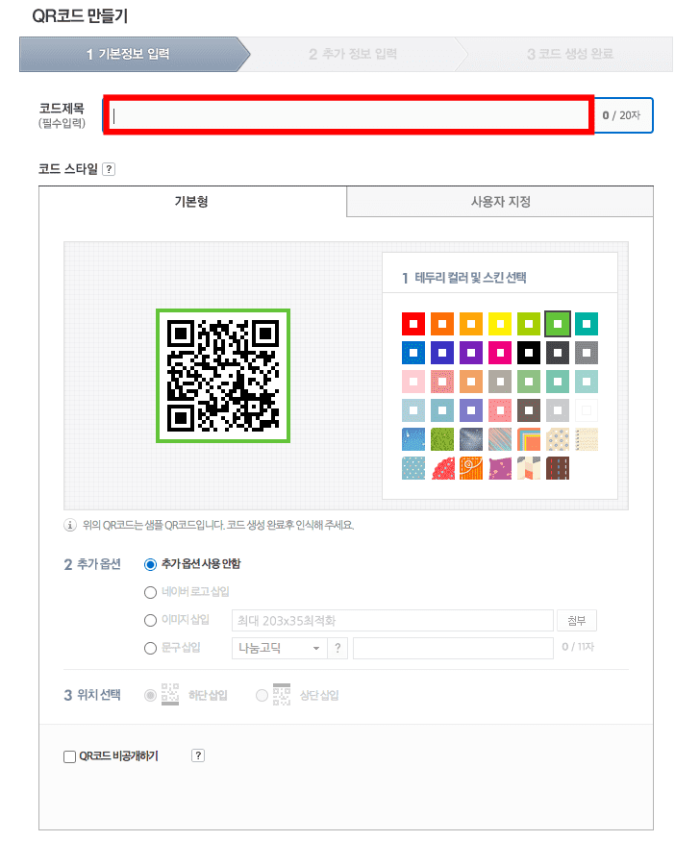Screen dimensions: 675x841
Task: Choose the cream spiral notepad skin
Action: pos(587,439)
